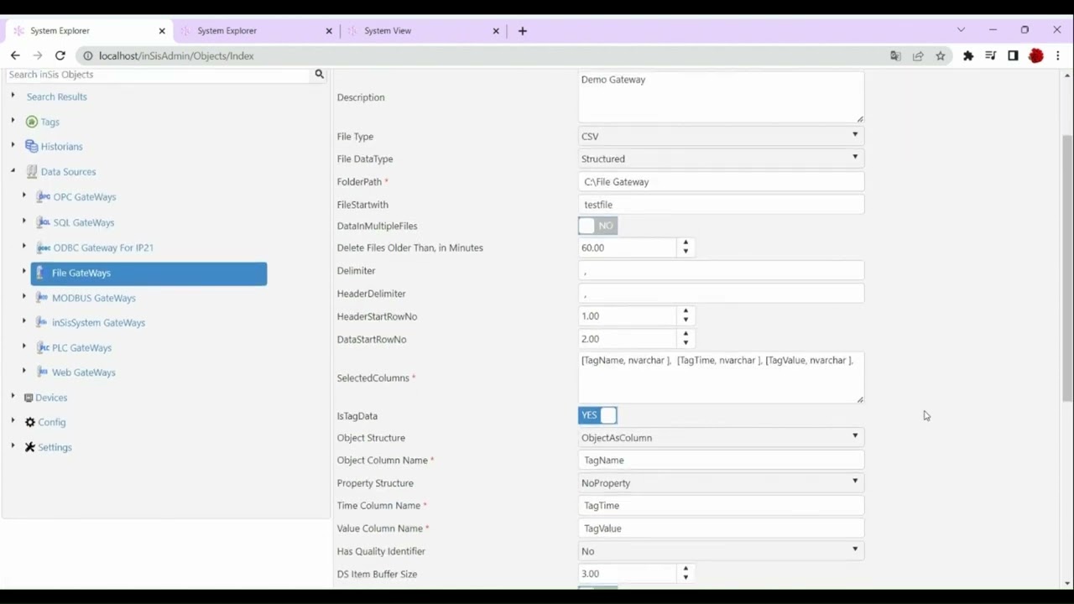Click the Object Column Name field

721,460
